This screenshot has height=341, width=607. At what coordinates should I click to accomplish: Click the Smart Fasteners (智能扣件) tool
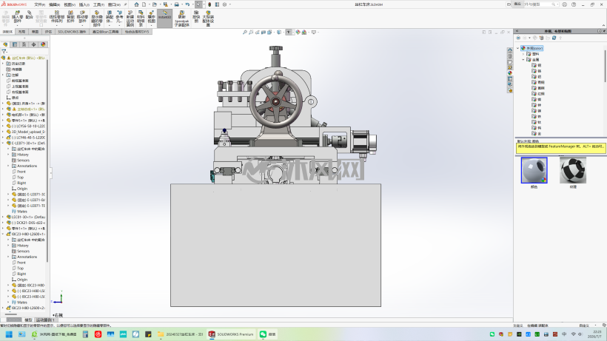[x=70, y=17]
